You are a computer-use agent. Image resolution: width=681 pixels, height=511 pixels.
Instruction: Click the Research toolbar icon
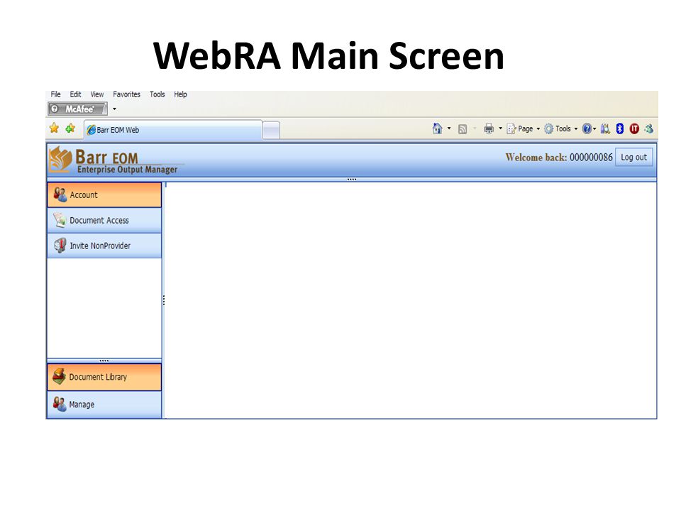click(605, 128)
